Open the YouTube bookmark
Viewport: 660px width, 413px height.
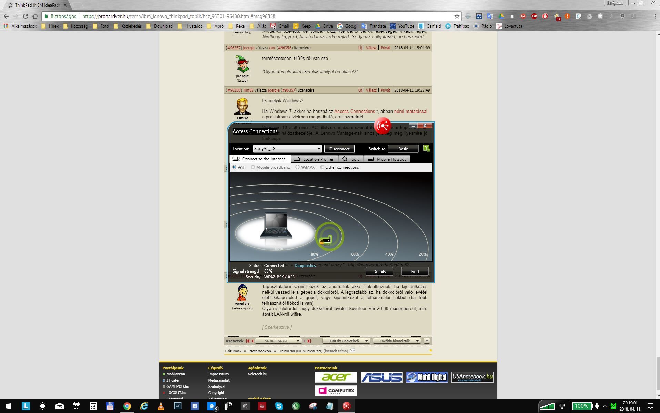(x=402, y=26)
